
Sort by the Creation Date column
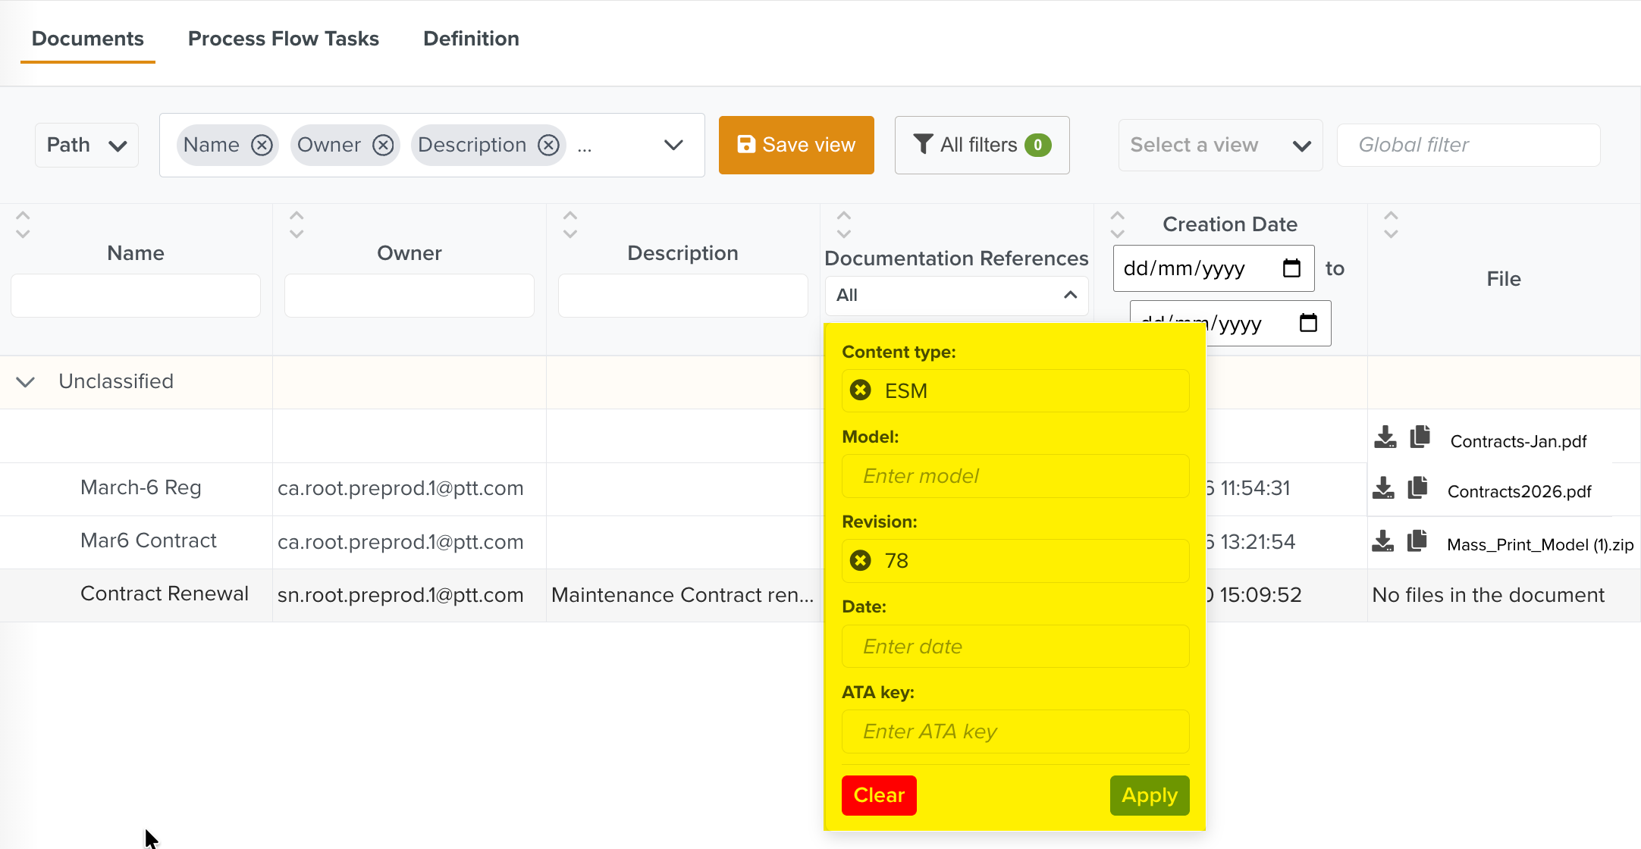pos(1118,224)
